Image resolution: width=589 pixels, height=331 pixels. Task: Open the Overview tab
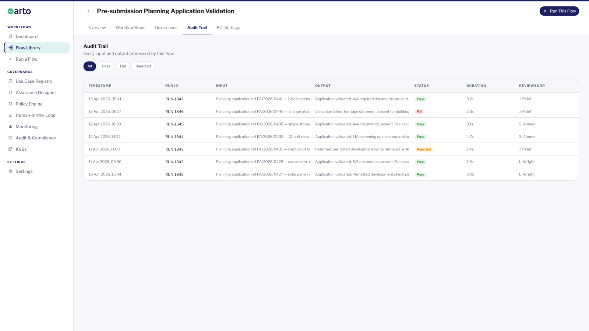coord(97,28)
